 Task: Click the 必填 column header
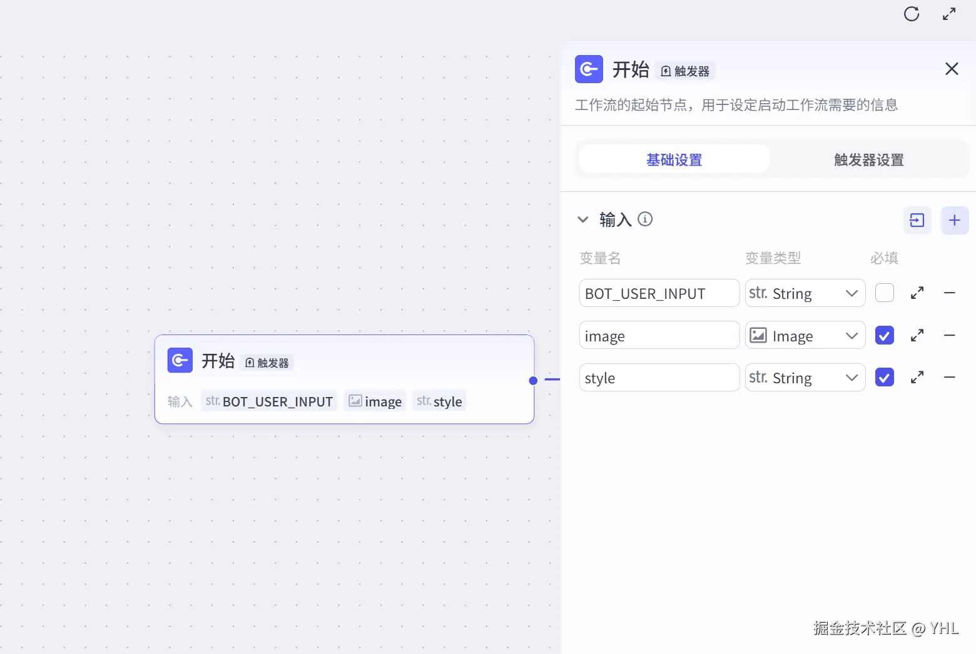pyautogui.click(x=884, y=258)
